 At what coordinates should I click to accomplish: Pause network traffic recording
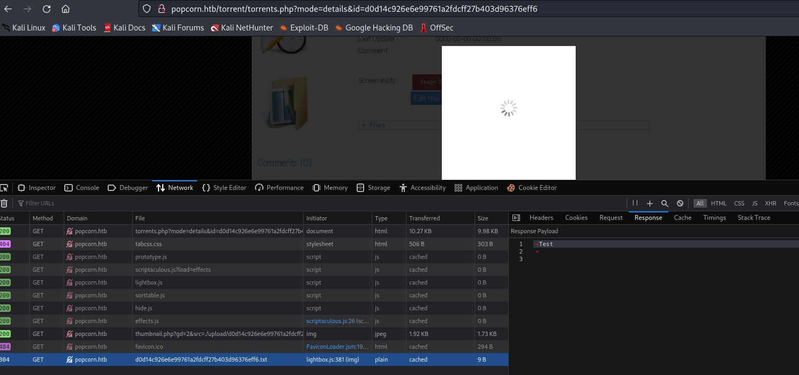635,203
